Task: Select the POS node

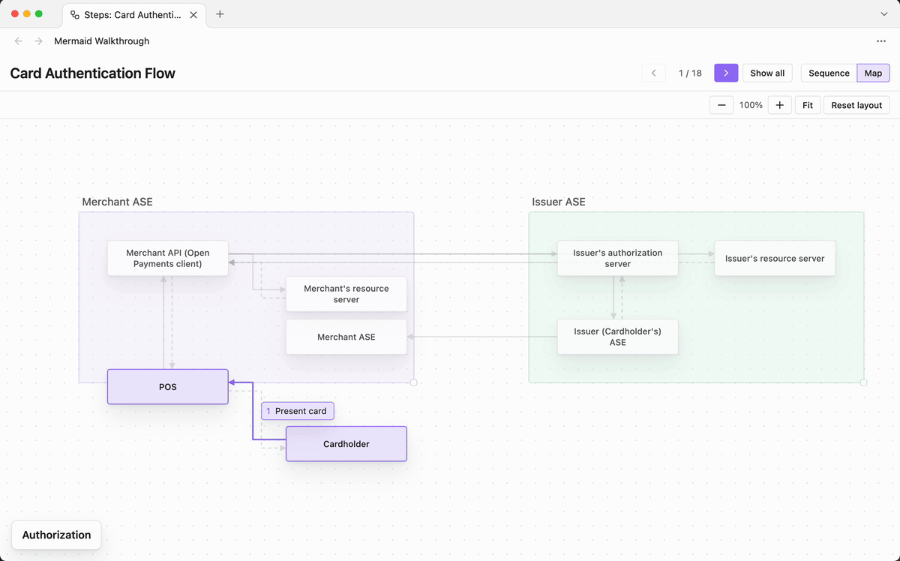Action: point(168,386)
